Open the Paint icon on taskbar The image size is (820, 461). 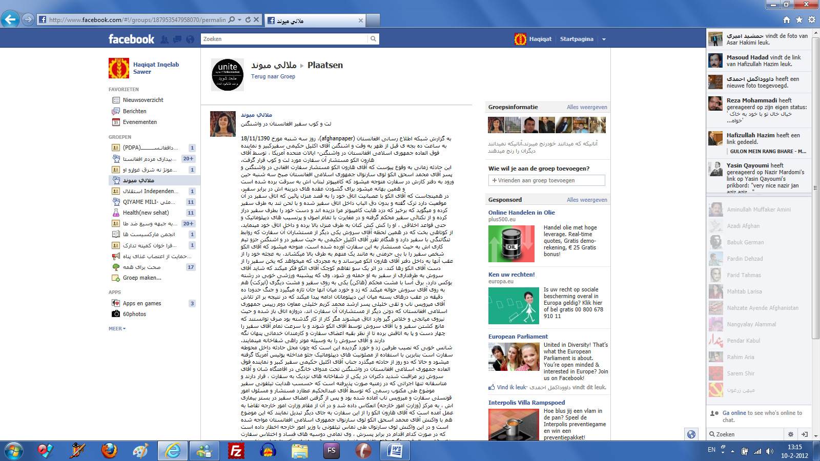click(140, 451)
